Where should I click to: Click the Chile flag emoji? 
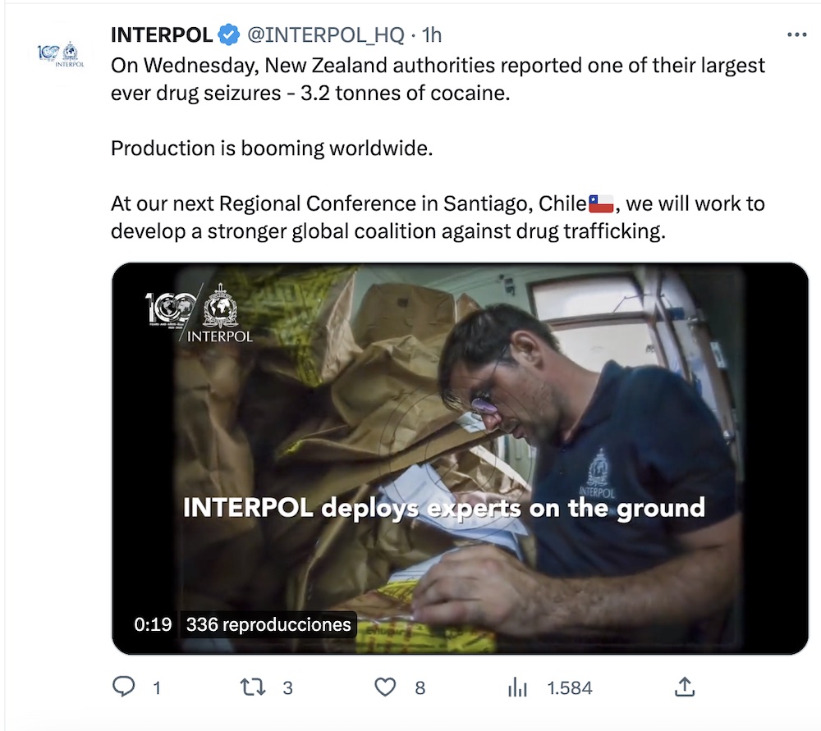coord(601,203)
